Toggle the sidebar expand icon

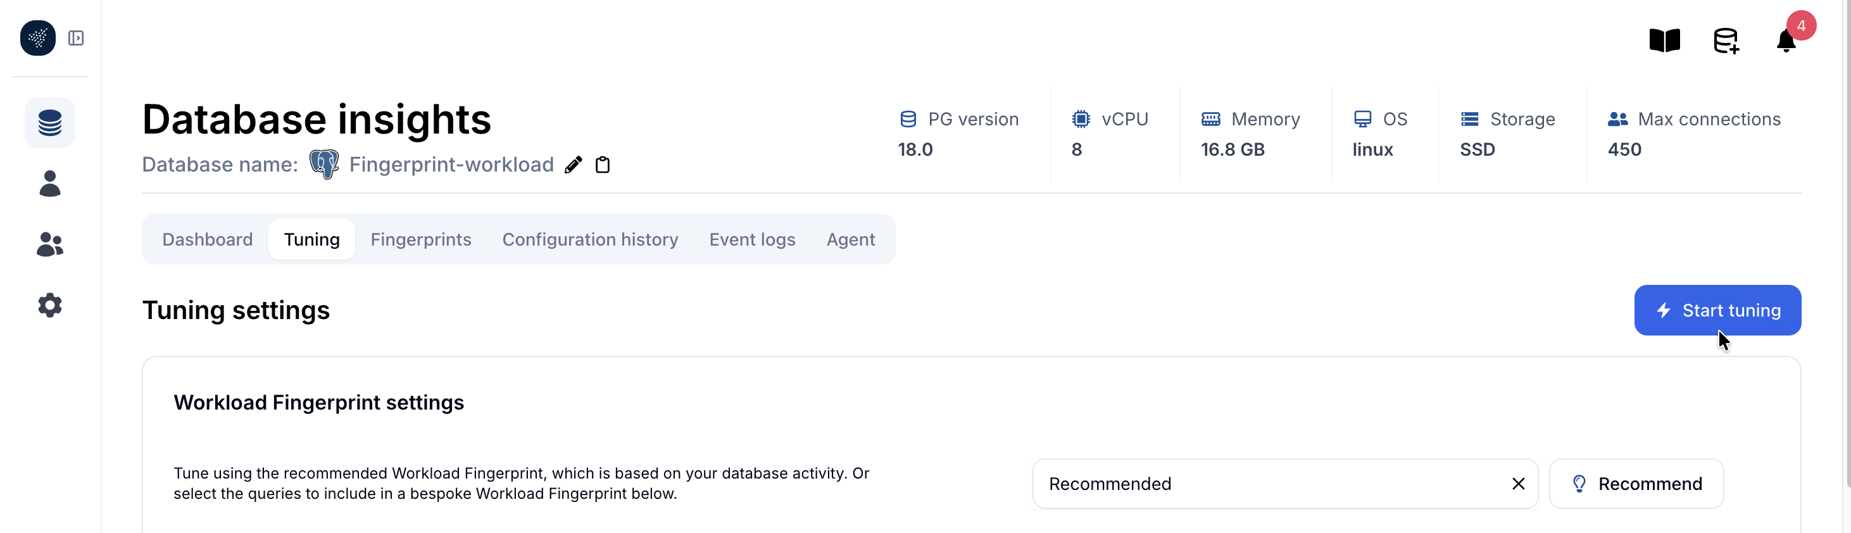(76, 38)
